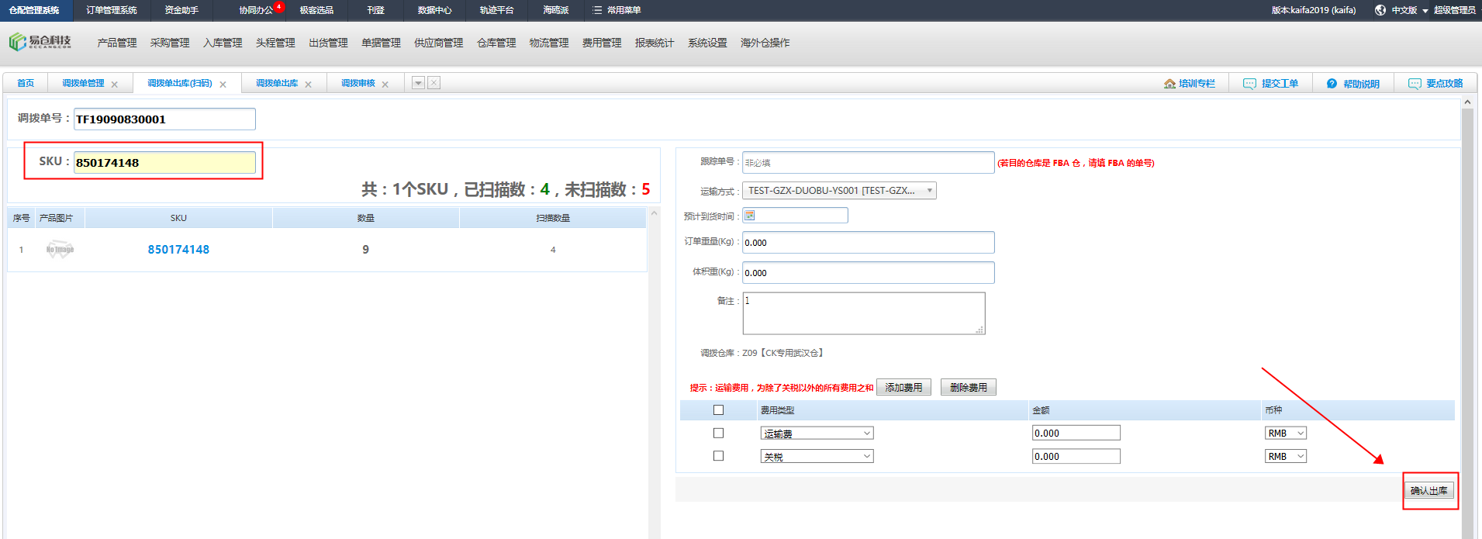Screen dimensions: 1482x539
Task: Switch to the 调拨审核 tab
Action: coord(358,83)
